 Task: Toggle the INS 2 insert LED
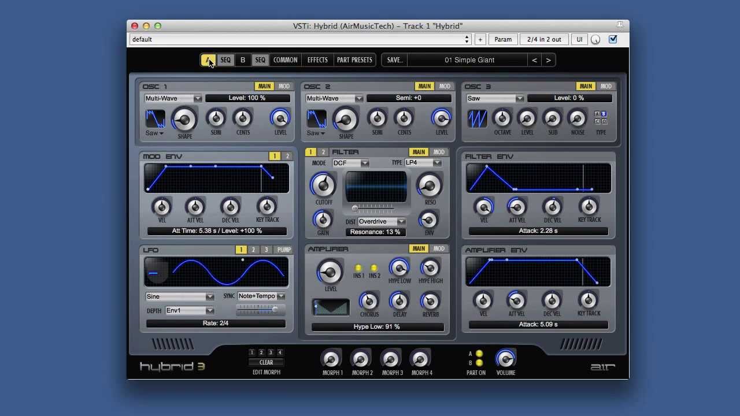coord(374,268)
